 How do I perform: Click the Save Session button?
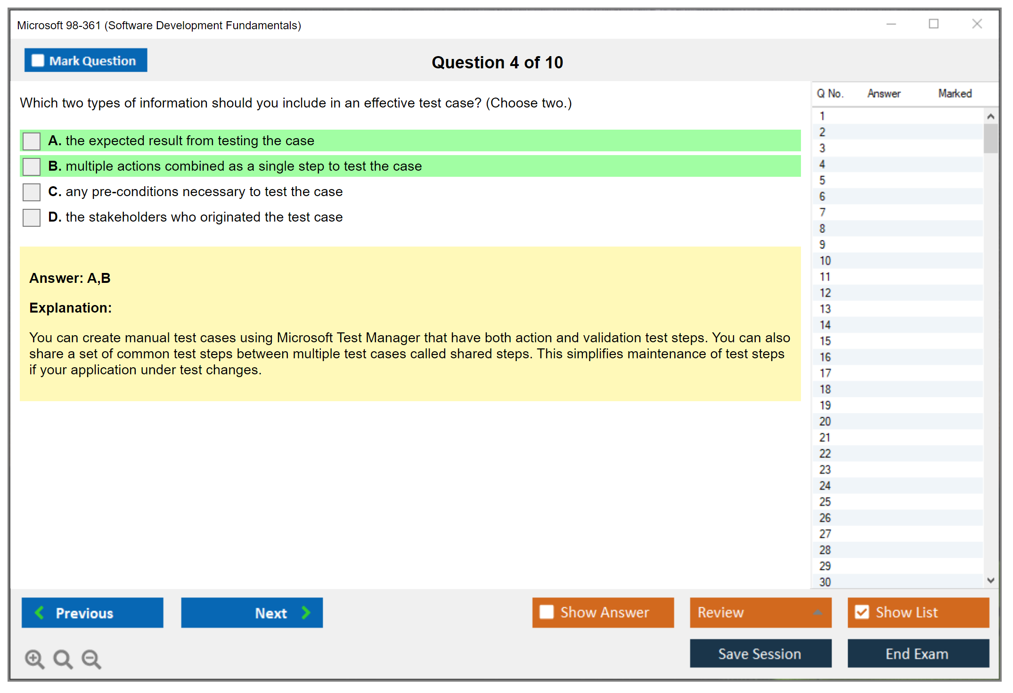(760, 653)
